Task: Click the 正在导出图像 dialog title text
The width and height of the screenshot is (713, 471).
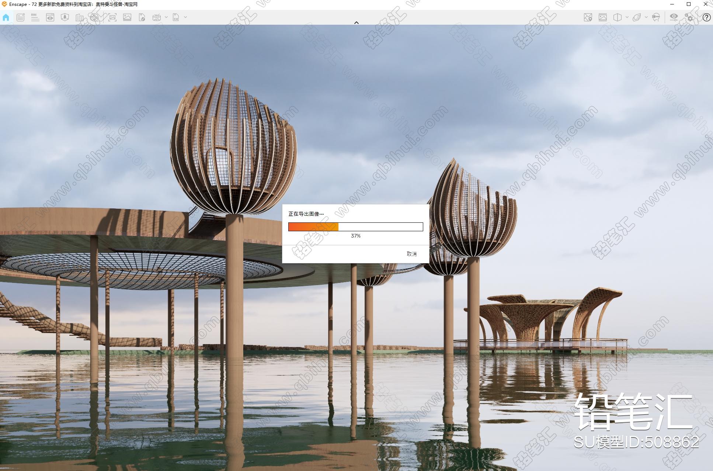Action: (306, 214)
